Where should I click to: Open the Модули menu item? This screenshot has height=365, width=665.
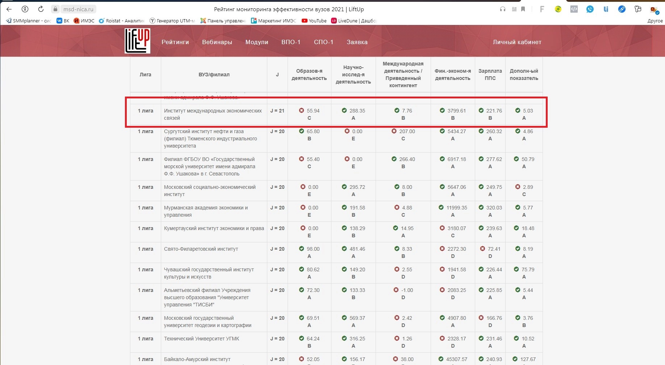257,42
